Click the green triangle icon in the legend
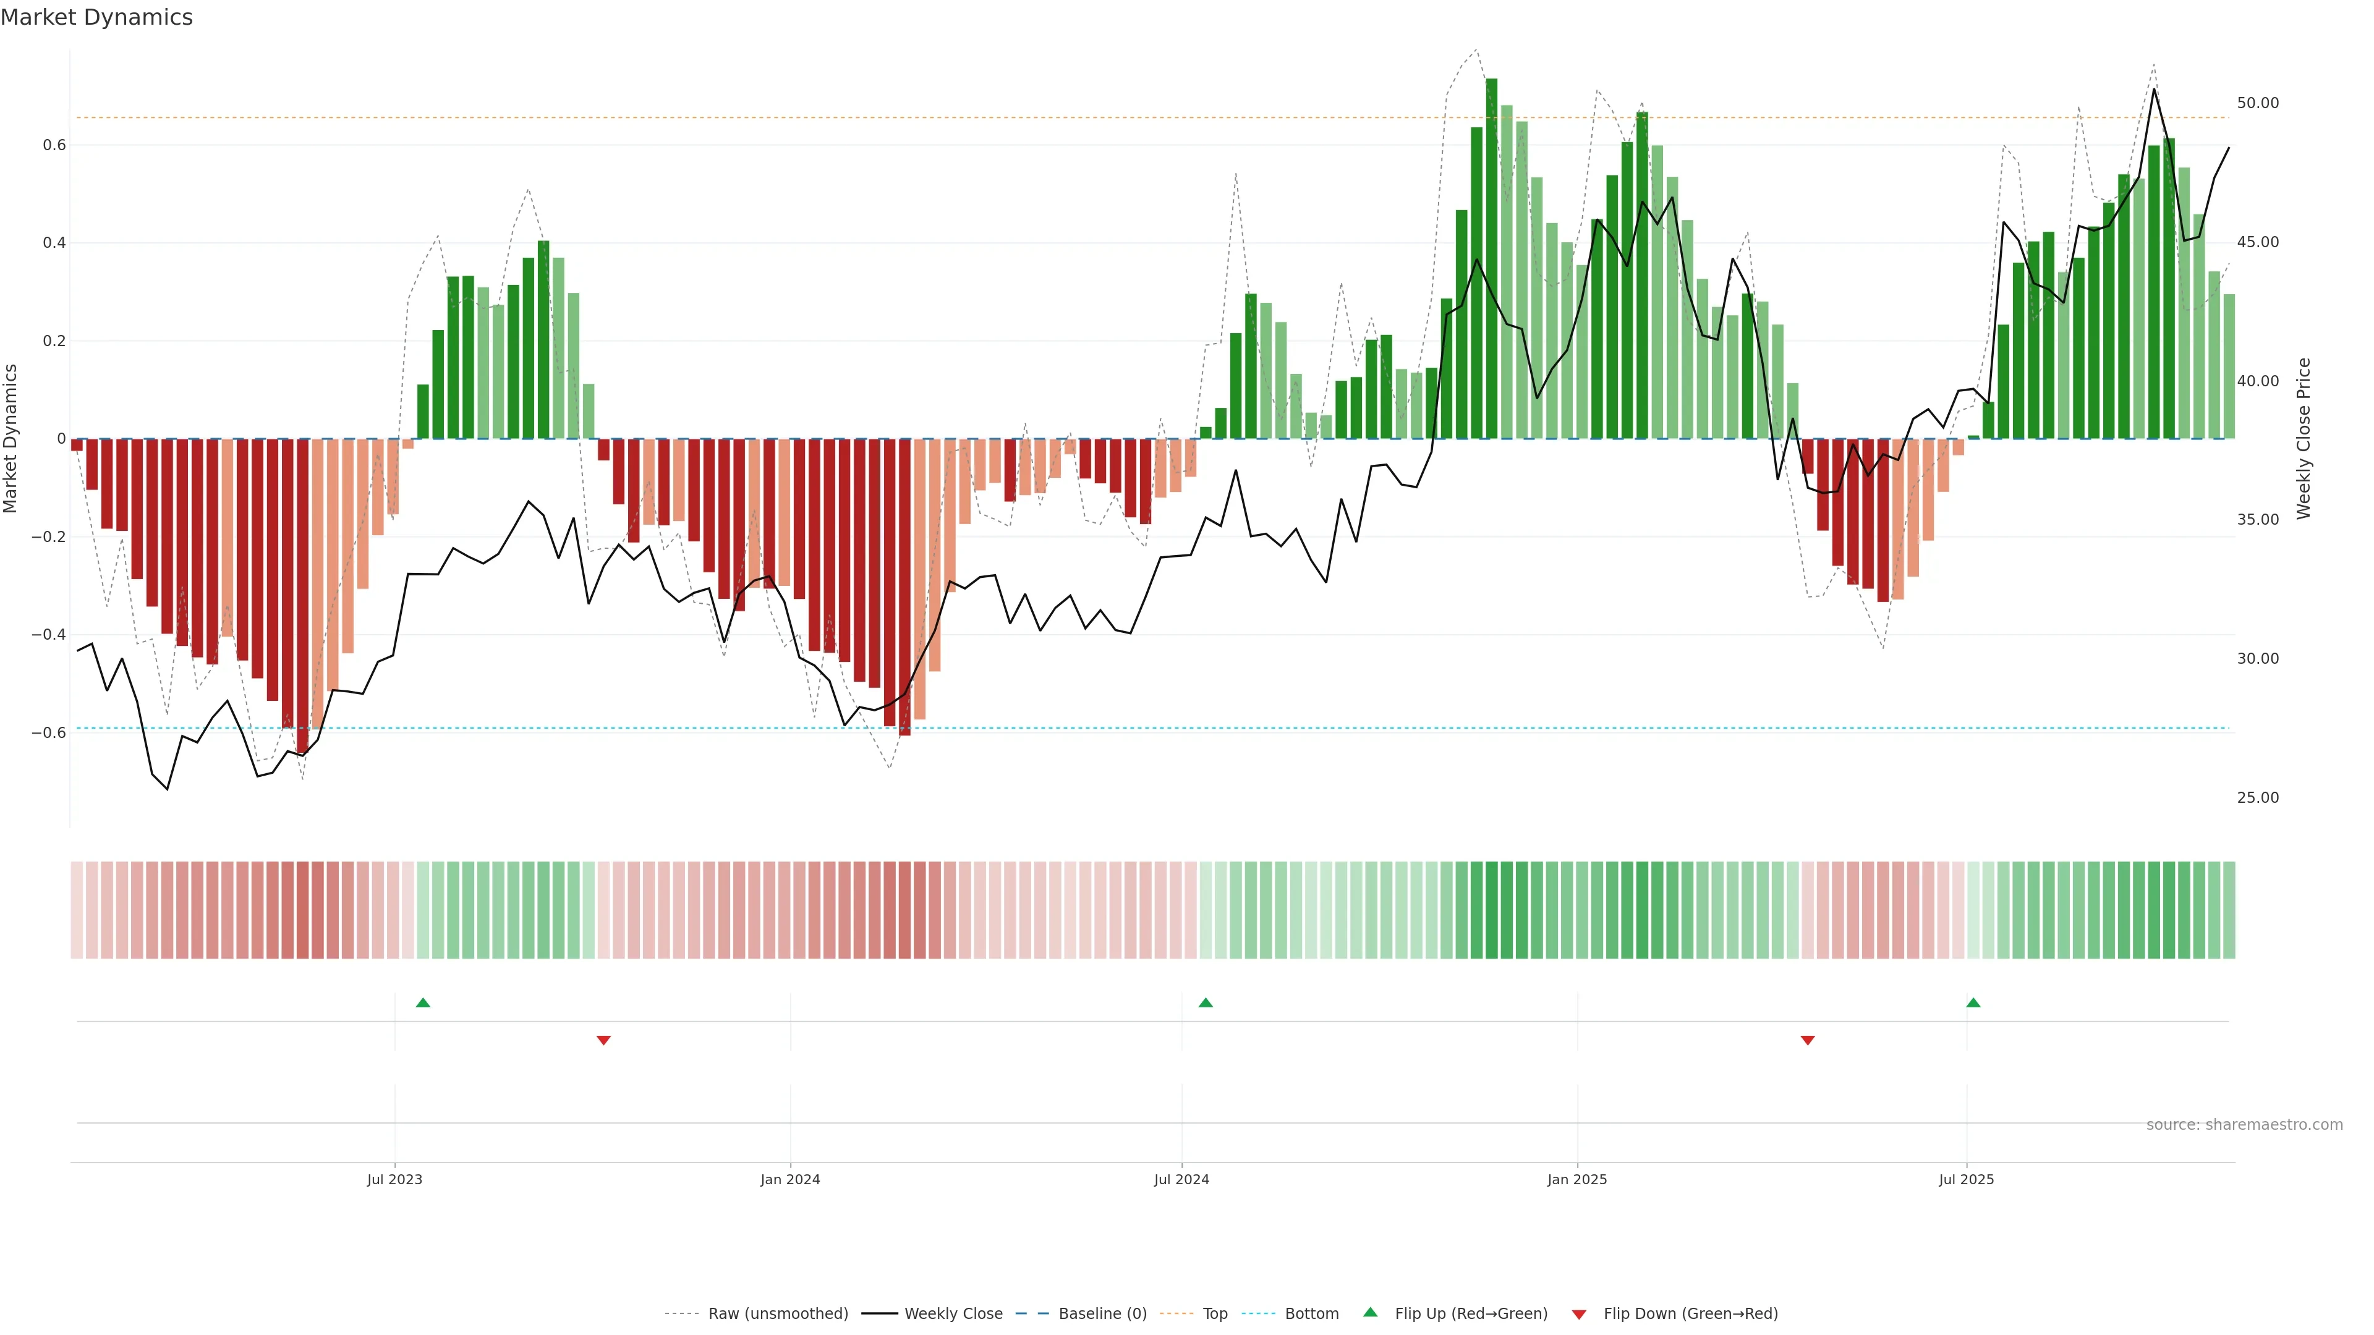 point(1371,1312)
